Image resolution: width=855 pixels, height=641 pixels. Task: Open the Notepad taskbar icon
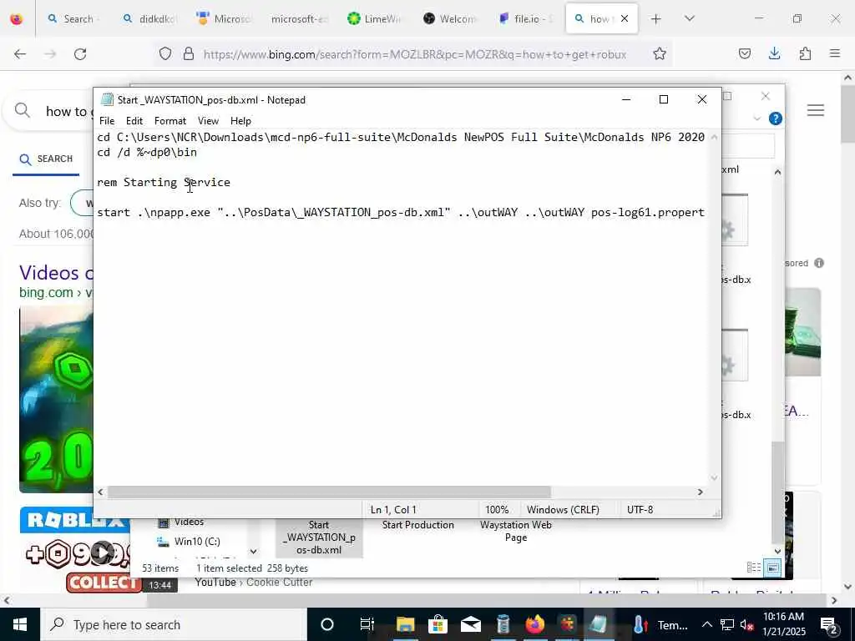599,624
